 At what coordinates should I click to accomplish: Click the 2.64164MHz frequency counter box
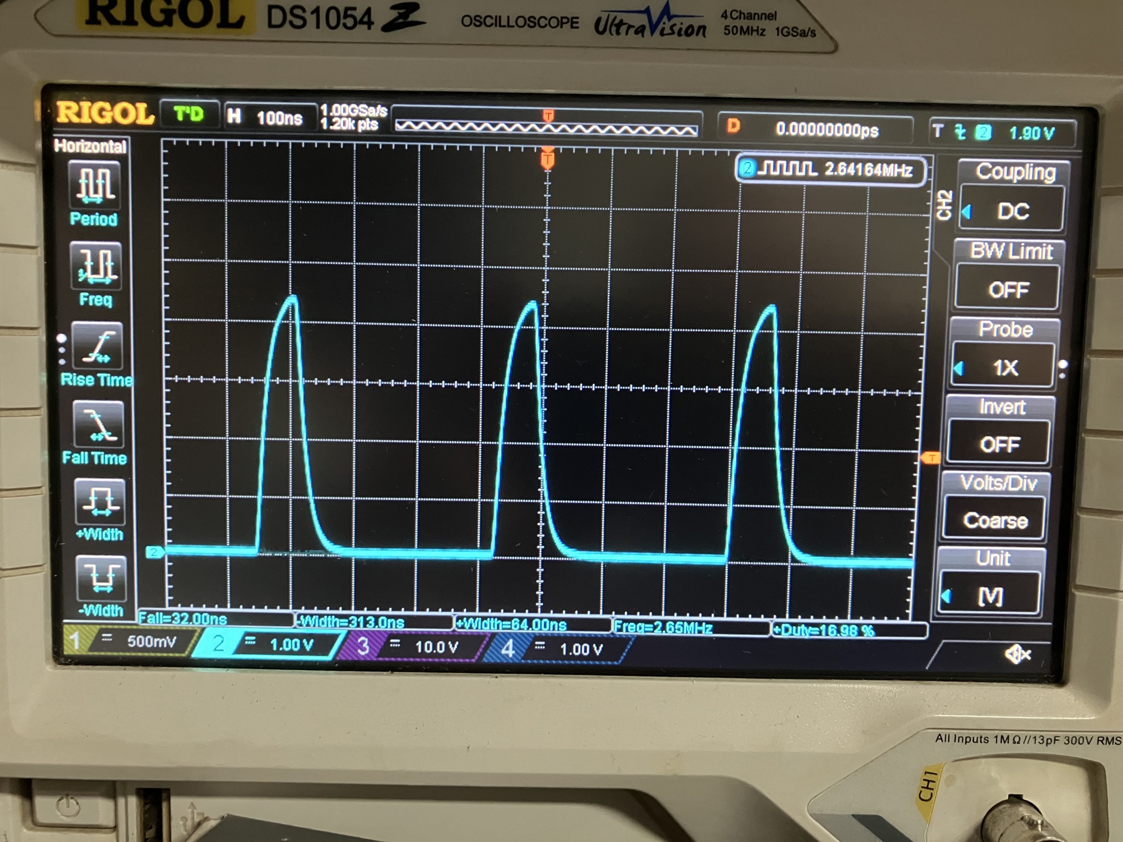pyautogui.click(x=831, y=170)
